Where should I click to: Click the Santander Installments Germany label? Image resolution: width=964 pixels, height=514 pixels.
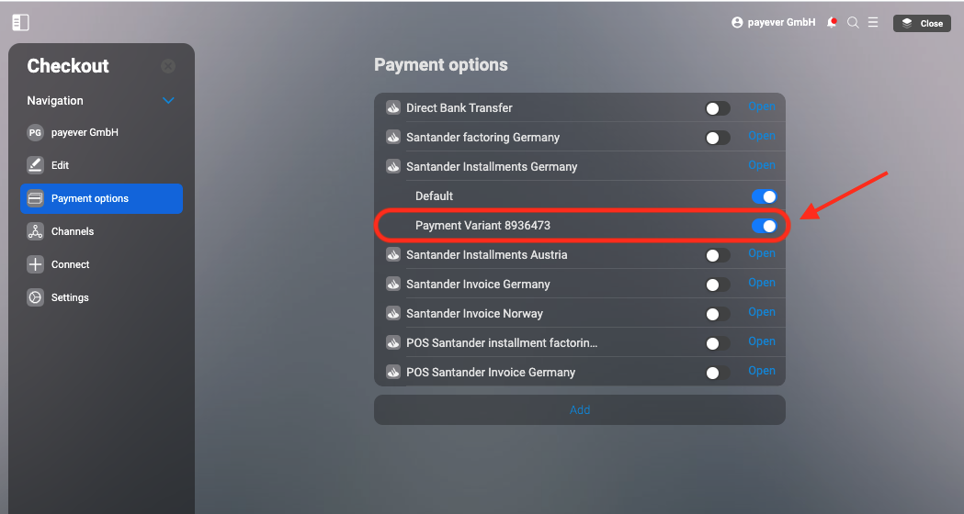coord(492,166)
